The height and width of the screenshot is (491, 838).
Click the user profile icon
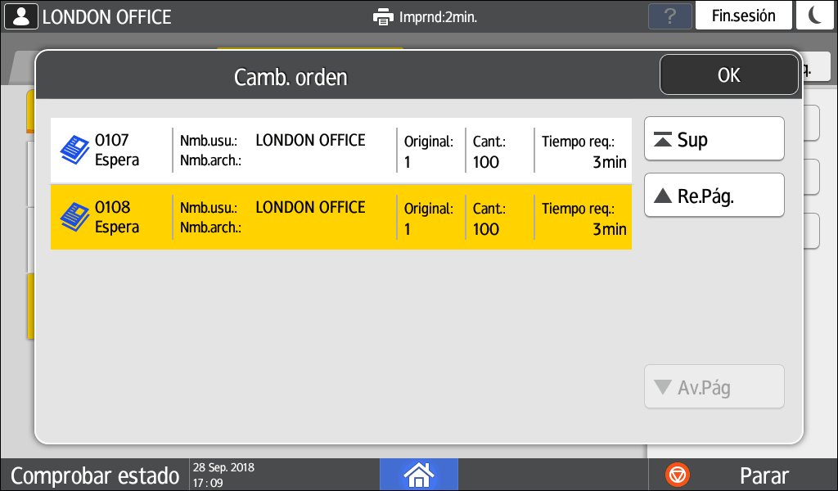point(21,16)
